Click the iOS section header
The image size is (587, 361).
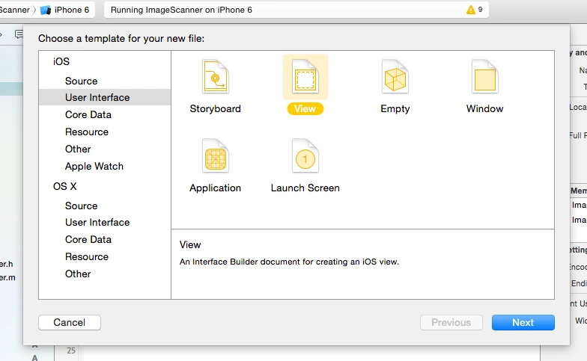[x=61, y=61]
